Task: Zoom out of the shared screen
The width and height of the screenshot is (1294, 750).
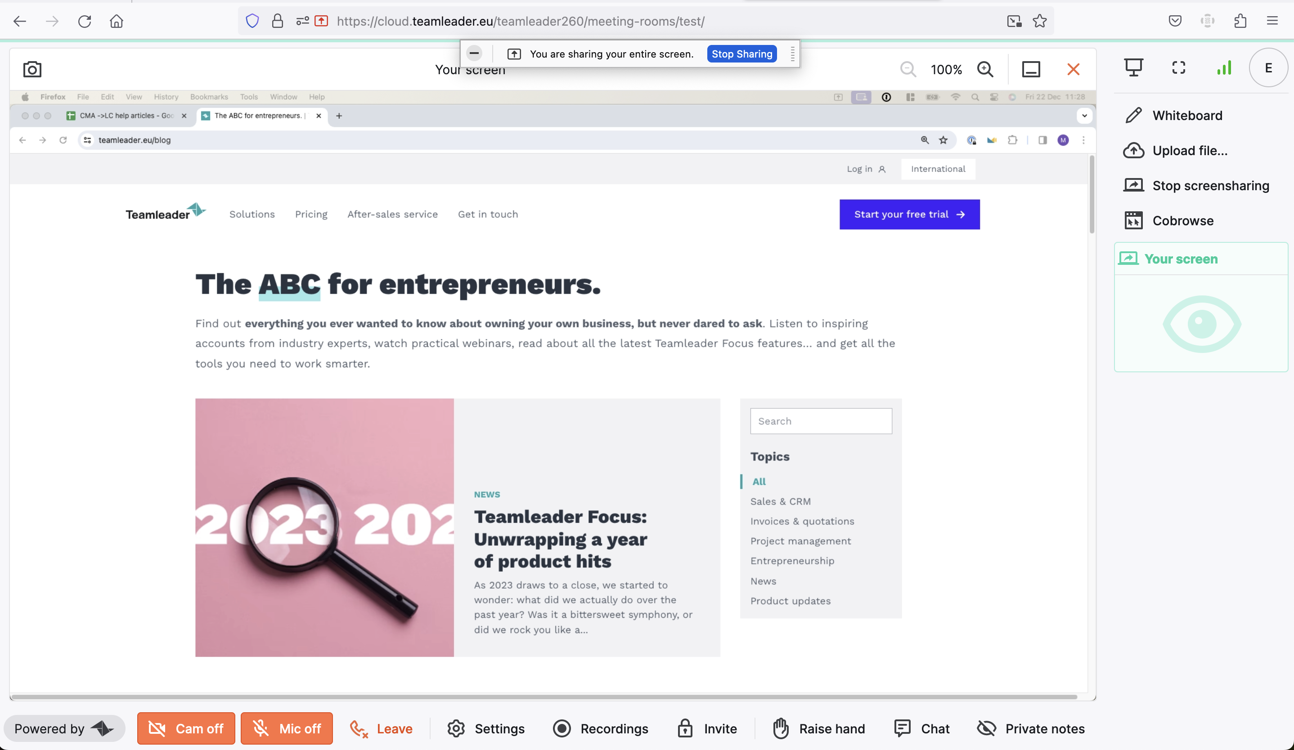Action: click(x=908, y=69)
